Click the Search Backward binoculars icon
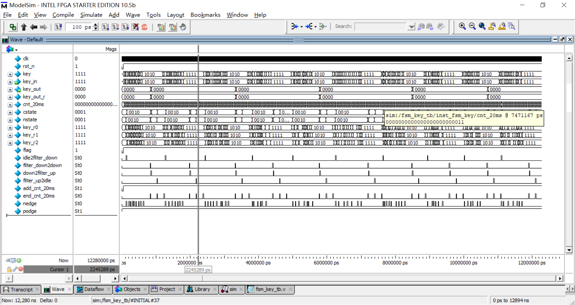Image resolution: width=575 pixels, height=305 pixels. [421, 26]
